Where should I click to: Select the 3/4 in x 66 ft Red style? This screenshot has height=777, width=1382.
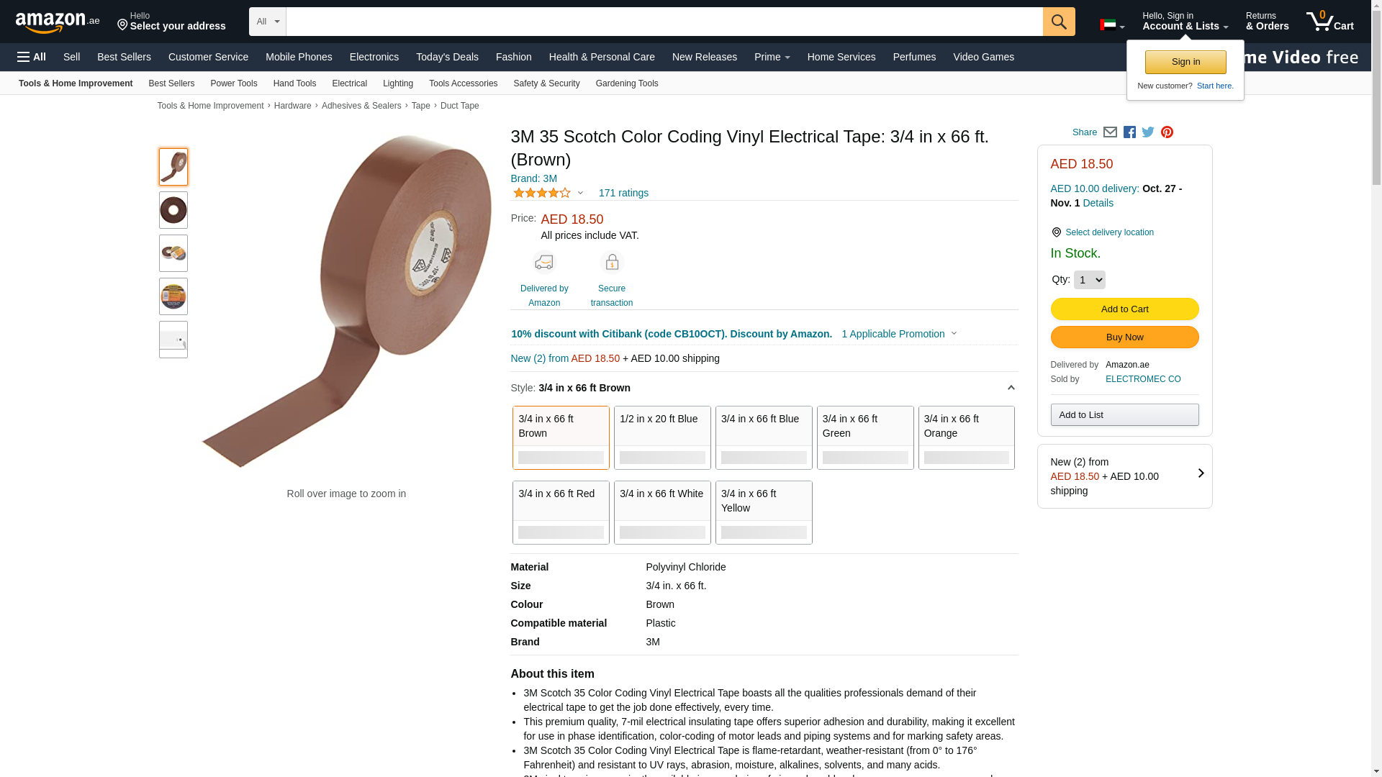pyautogui.click(x=561, y=512)
